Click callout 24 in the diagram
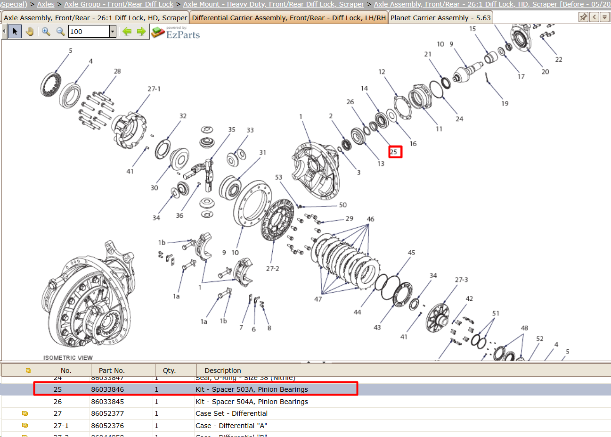The height and width of the screenshot is (437, 611). pyautogui.click(x=459, y=119)
